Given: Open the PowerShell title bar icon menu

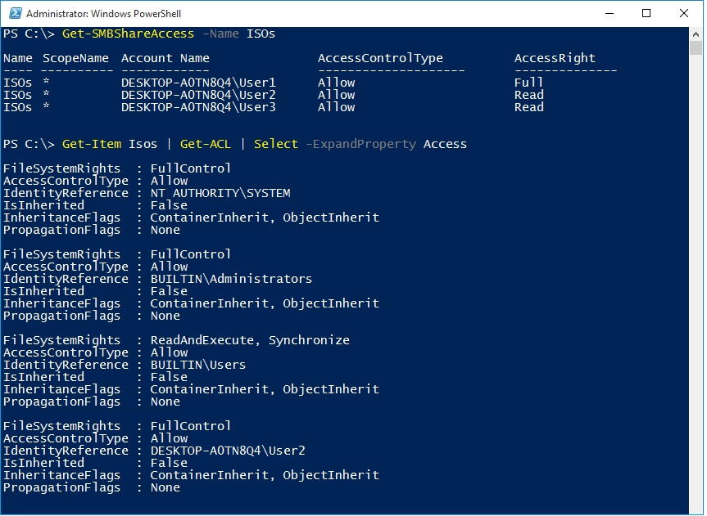Looking at the screenshot, I should point(16,14).
